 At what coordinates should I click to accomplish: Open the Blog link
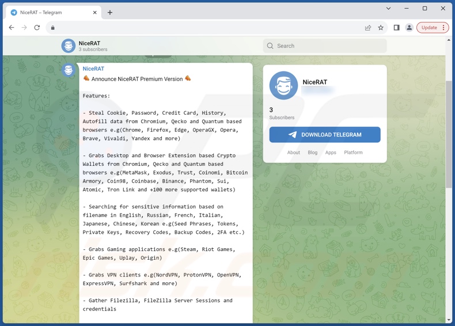coord(313,153)
